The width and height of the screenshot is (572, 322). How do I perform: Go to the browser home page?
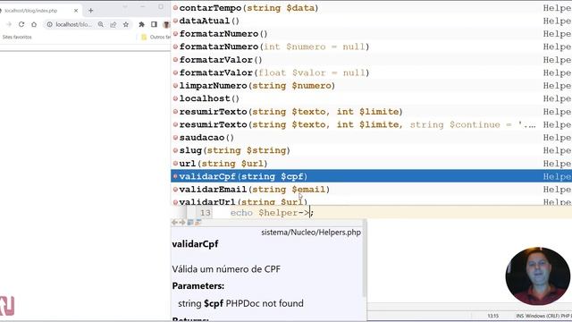[x=34, y=24]
